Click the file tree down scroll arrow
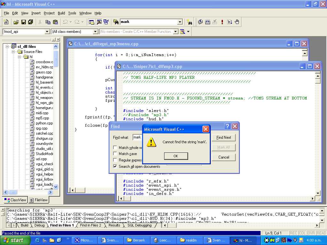The width and height of the screenshot is (327, 245). [56, 187]
